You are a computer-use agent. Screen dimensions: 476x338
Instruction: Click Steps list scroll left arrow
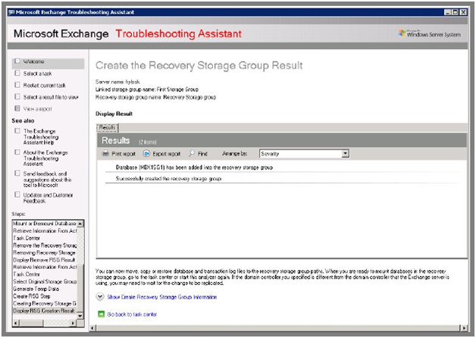tap(16, 323)
